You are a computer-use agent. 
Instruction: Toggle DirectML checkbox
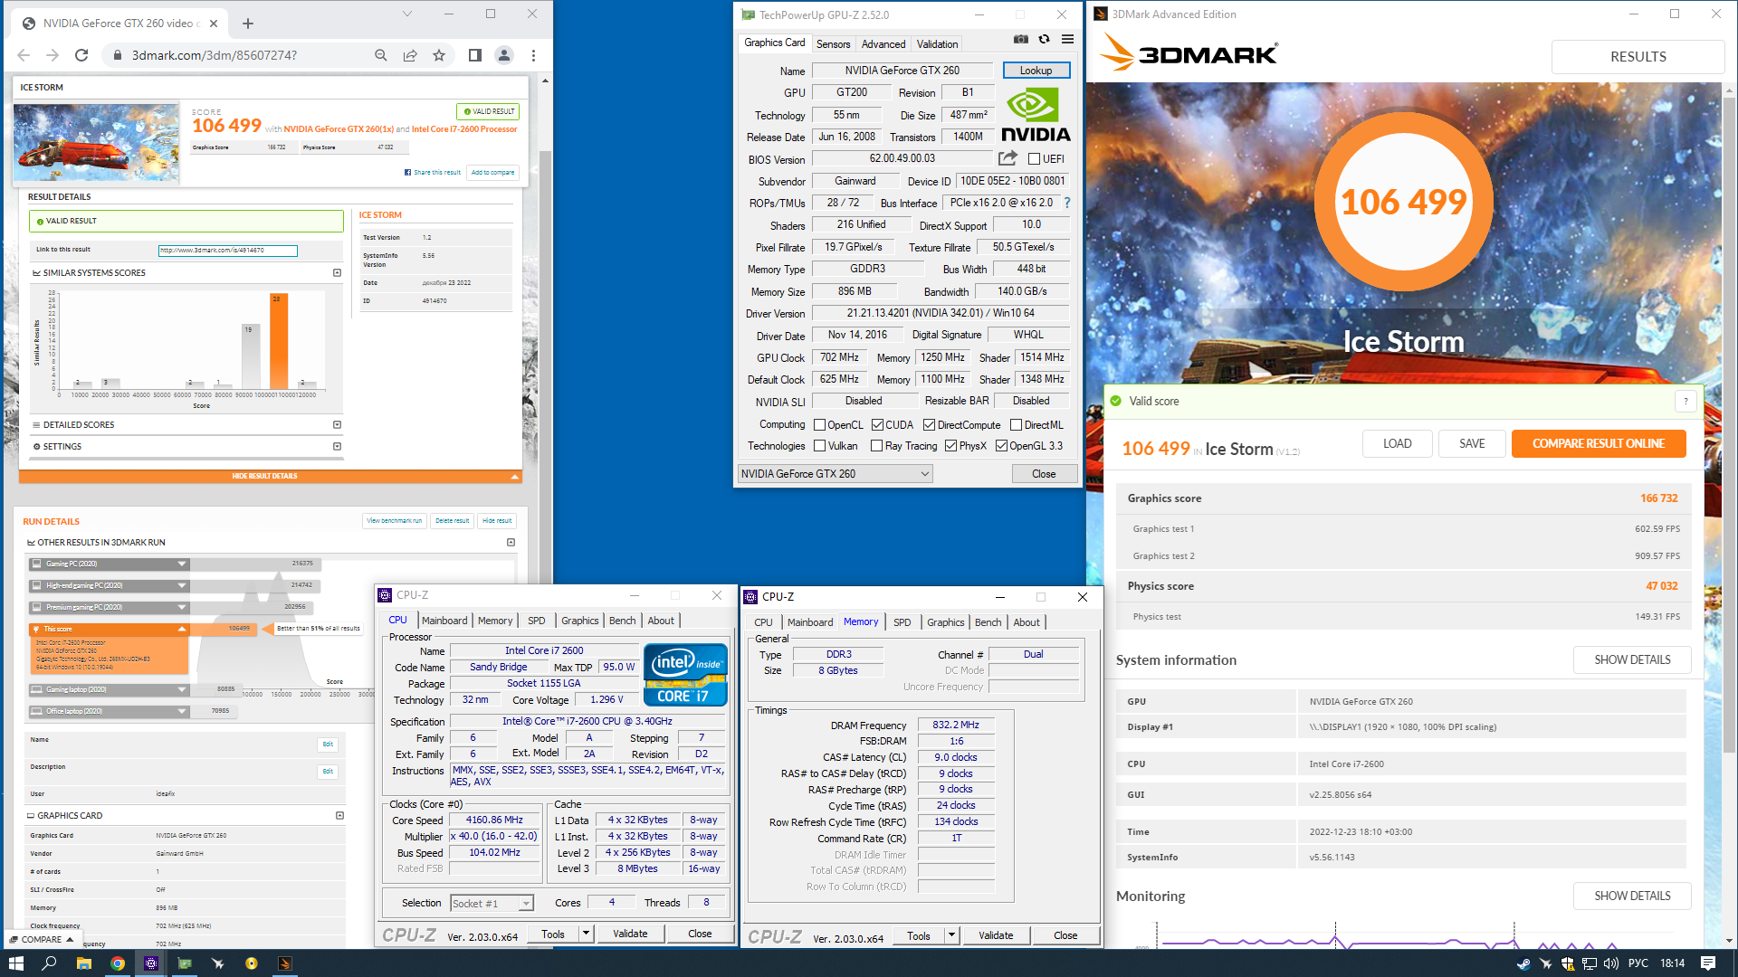pos(1016,424)
